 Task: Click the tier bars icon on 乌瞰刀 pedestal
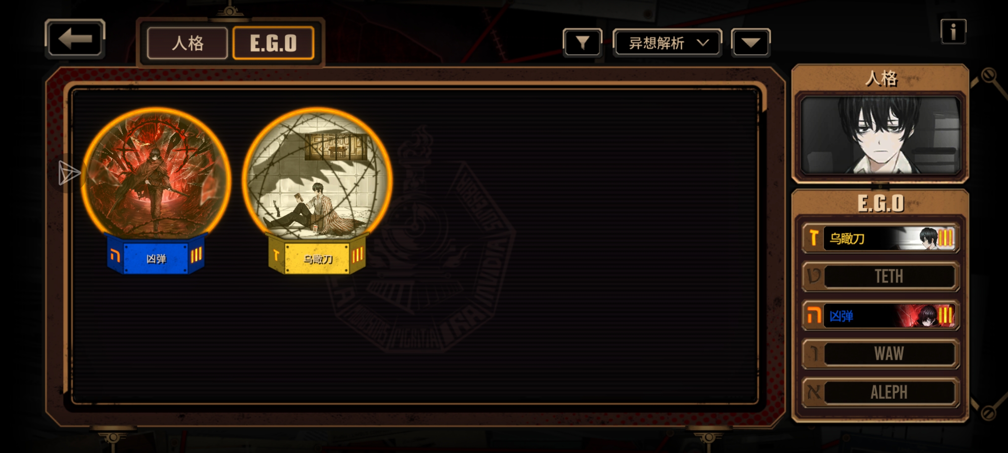(357, 255)
